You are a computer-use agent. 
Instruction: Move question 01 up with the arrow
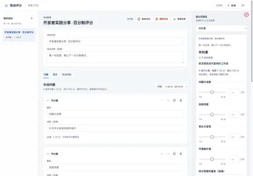pyautogui.click(x=162, y=100)
